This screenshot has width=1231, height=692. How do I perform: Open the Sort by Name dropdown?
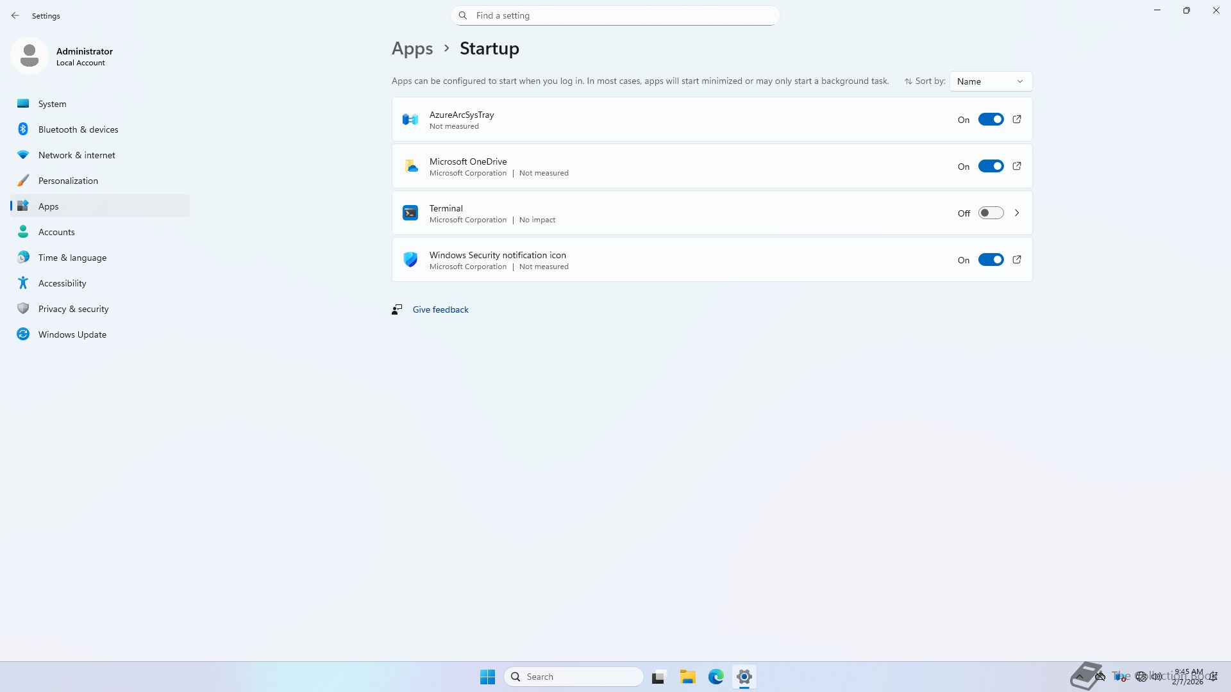[991, 81]
